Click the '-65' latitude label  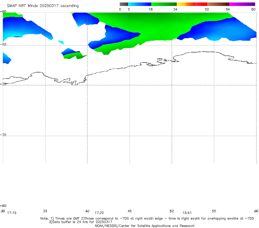click(3, 45)
